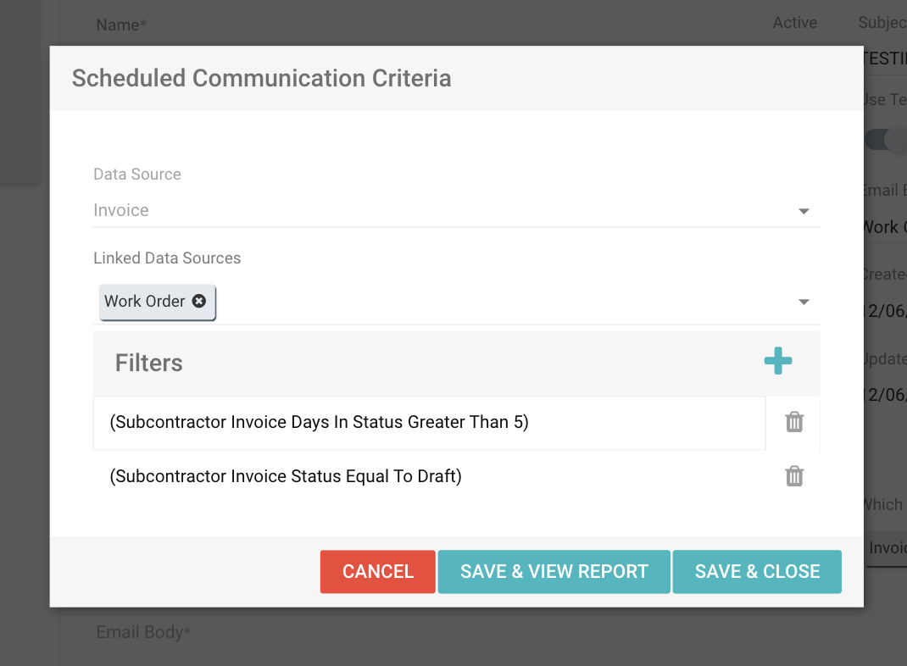Click the Active column label behind the dialog
The image size is (907, 666).
click(x=795, y=23)
